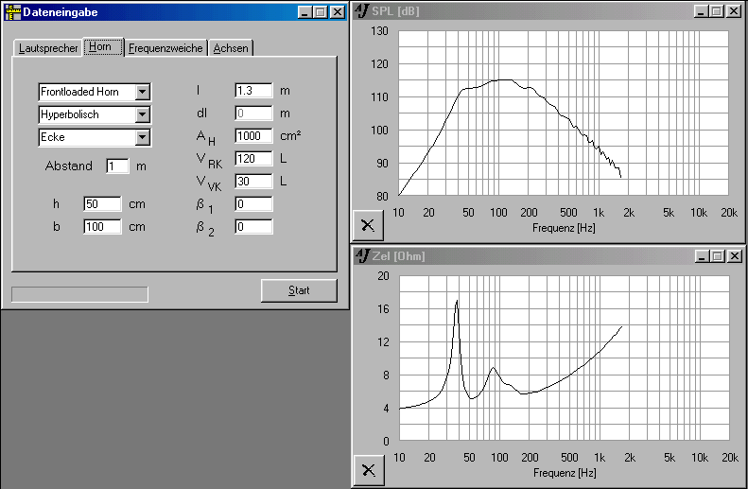Viewport: 748px width, 489px height.
Task: Click the AH area field showing 1000
Action: click(x=253, y=136)
